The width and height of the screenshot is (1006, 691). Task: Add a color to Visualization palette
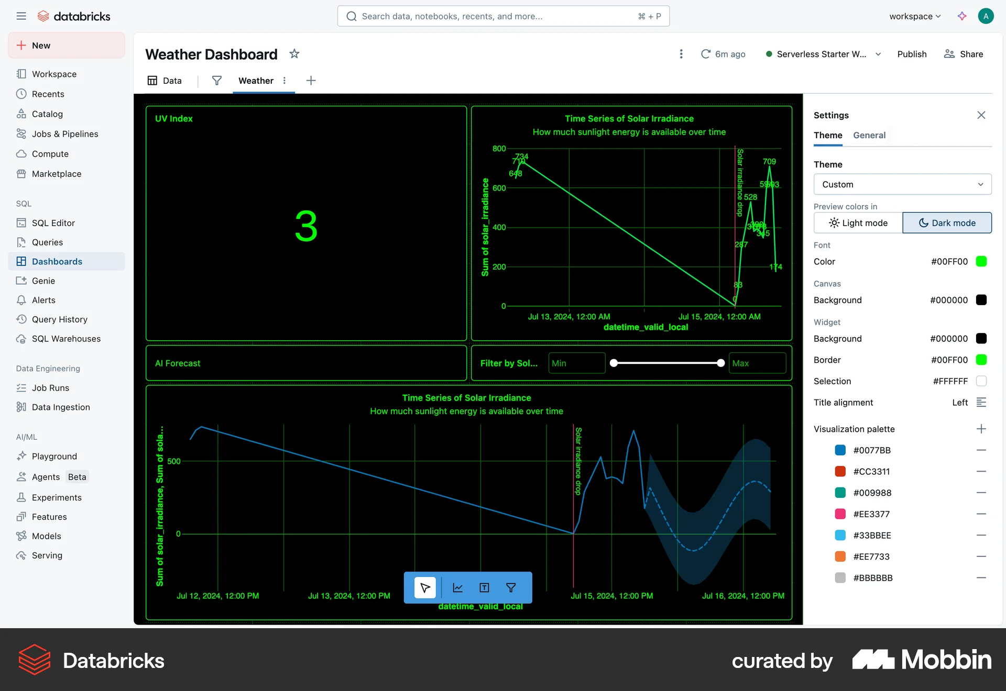pyautogui.click(x=981, y=429)
